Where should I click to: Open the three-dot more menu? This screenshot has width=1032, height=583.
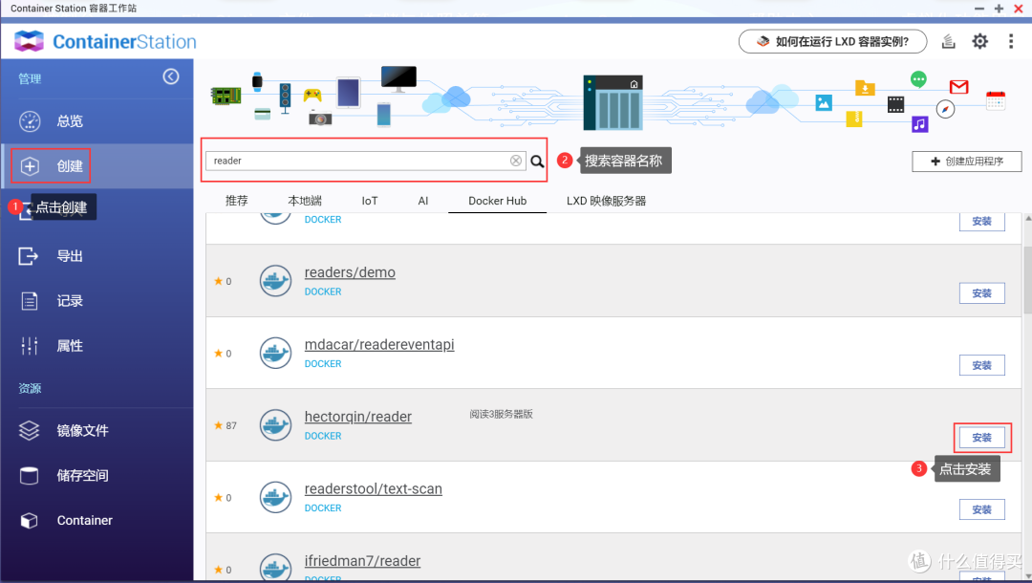(x=1011, y=41)
